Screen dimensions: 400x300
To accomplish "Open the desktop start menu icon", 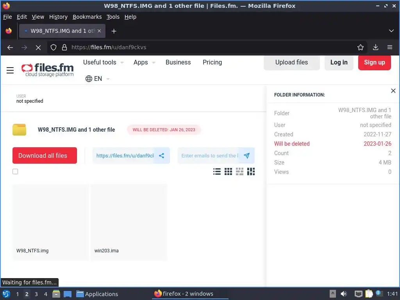I will [6, 294].
